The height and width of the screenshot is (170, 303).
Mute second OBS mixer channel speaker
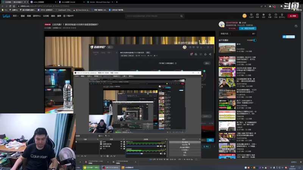(x=161, y=154)
